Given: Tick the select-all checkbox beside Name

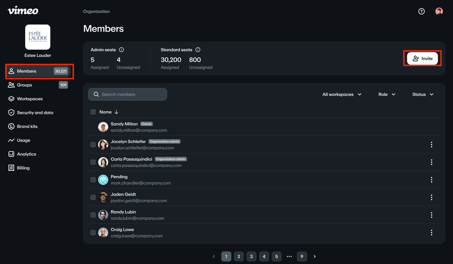Looking at the screenshot, I should pyautogui.click(x=93, y=112).
